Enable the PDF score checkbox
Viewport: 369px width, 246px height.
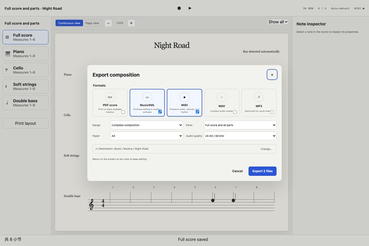pos(123,112)
